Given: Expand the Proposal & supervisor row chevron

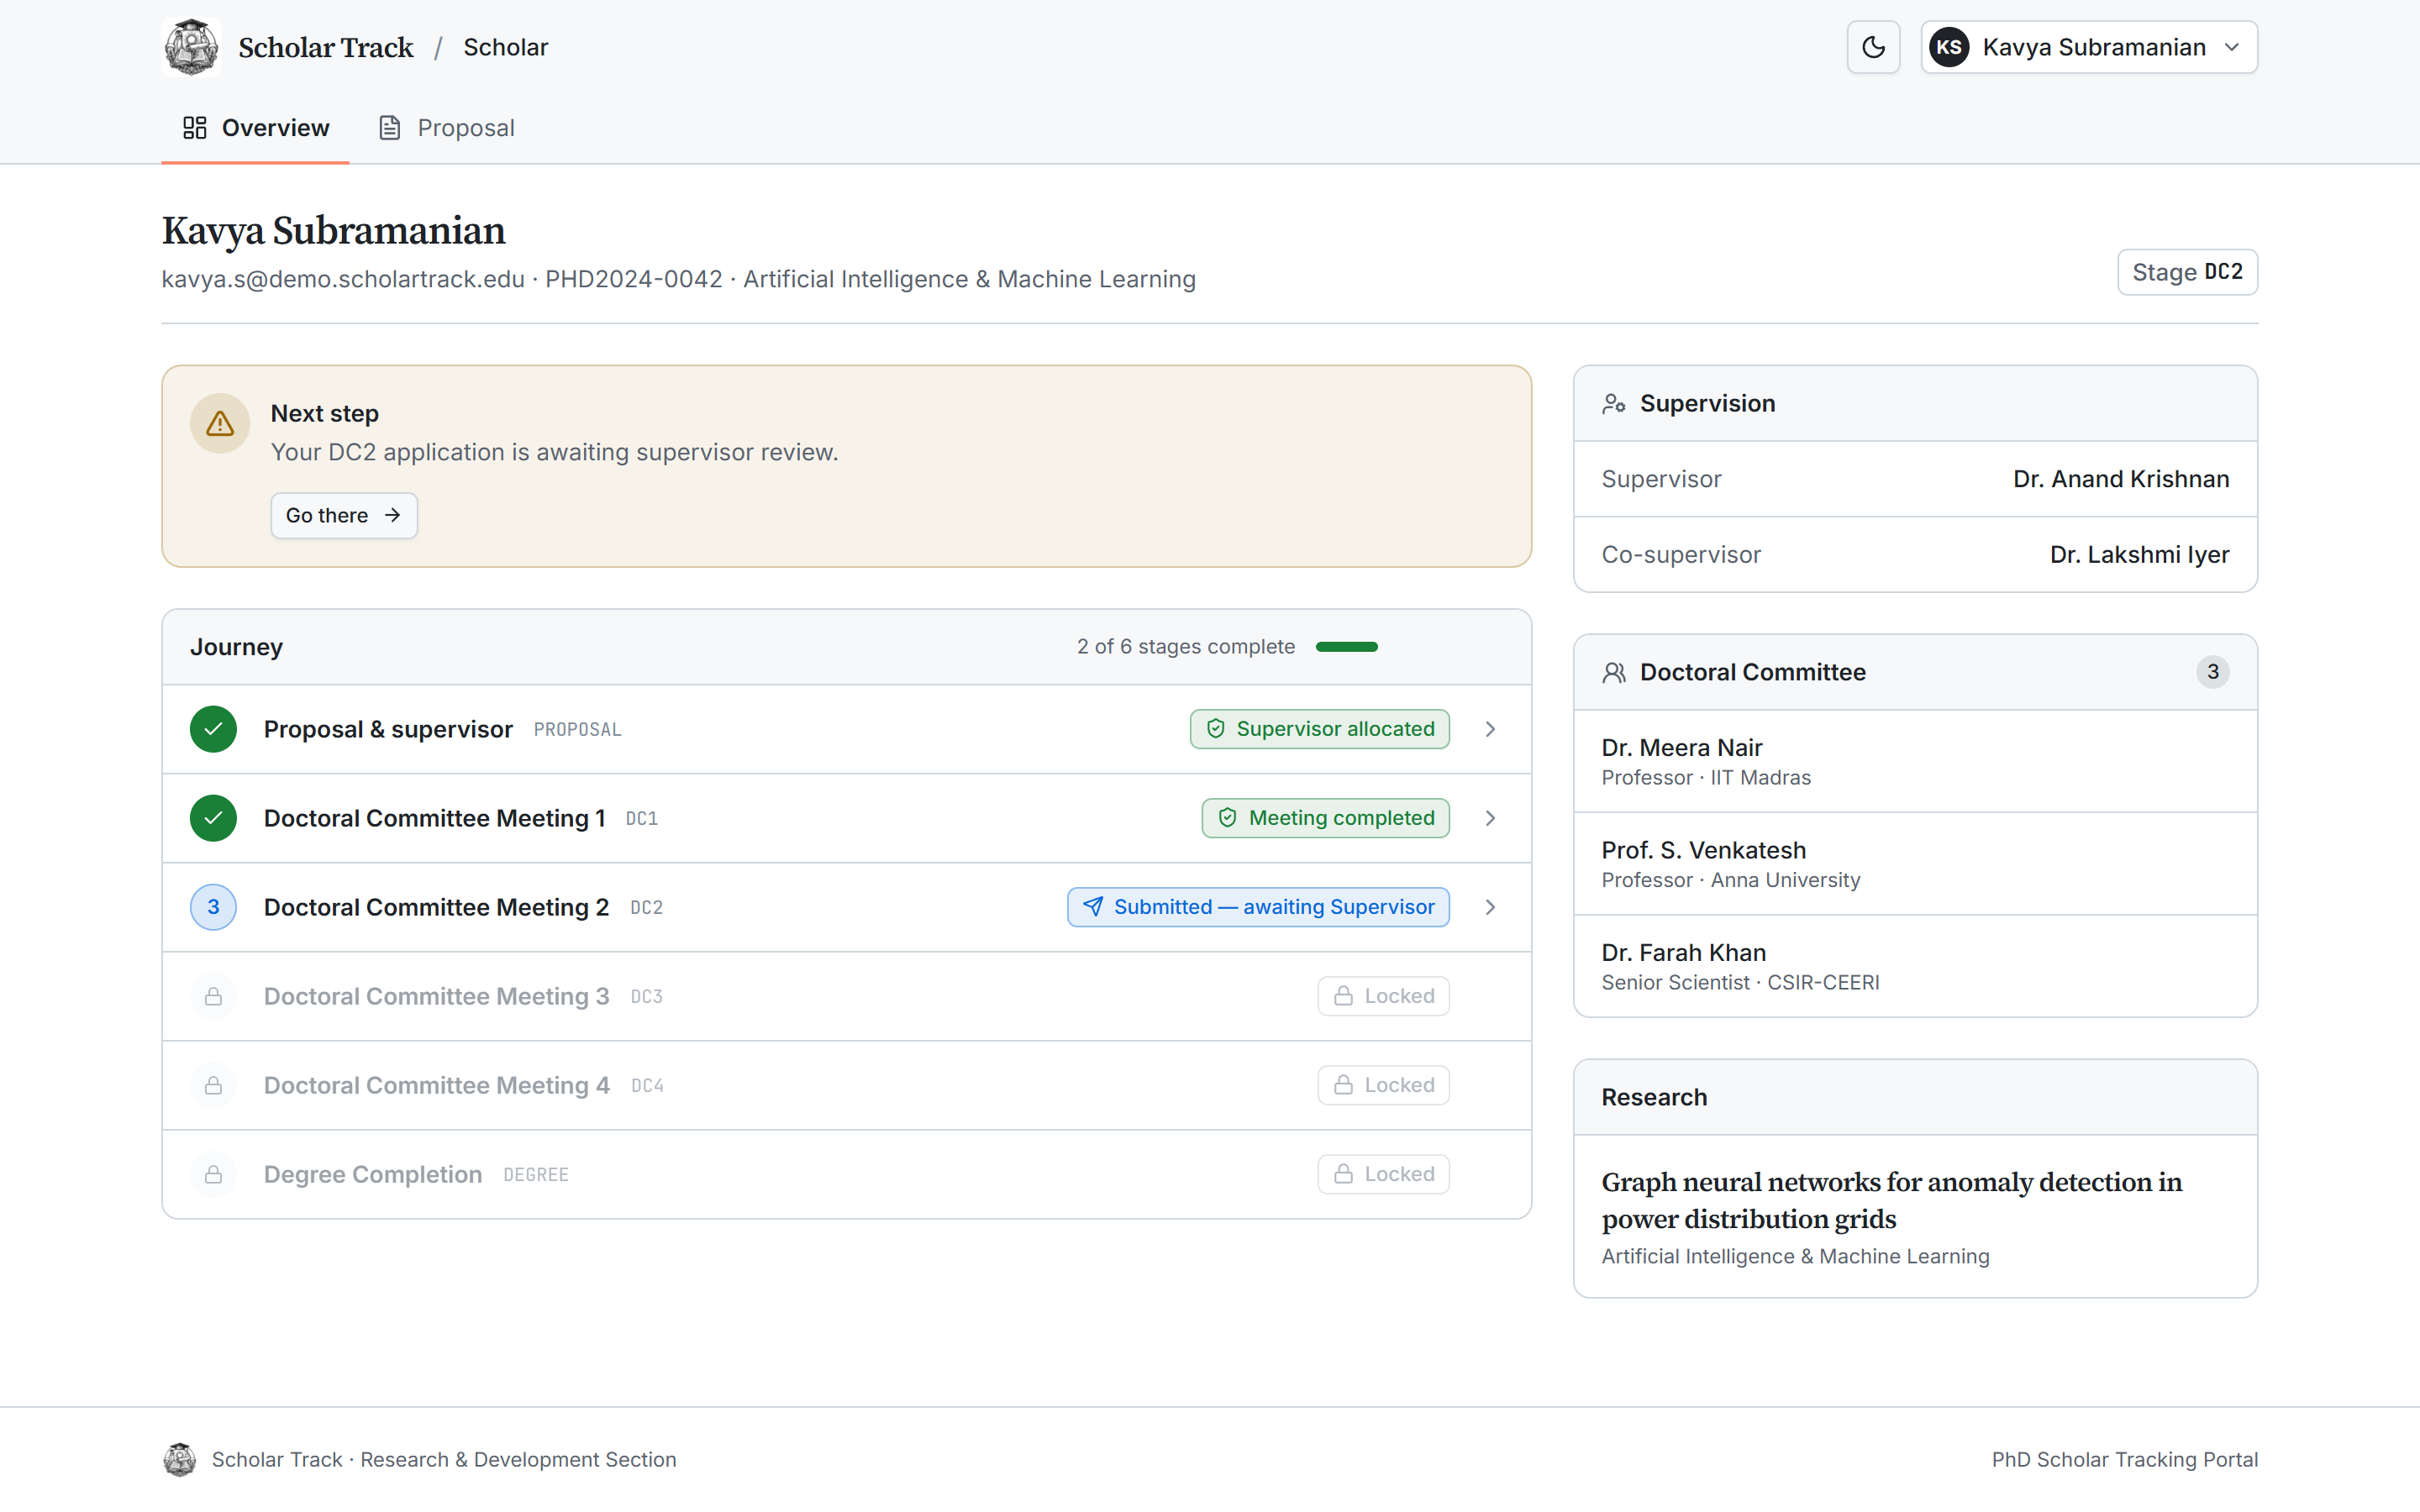Looking at the screenshot, I should tap(1490, 729).
